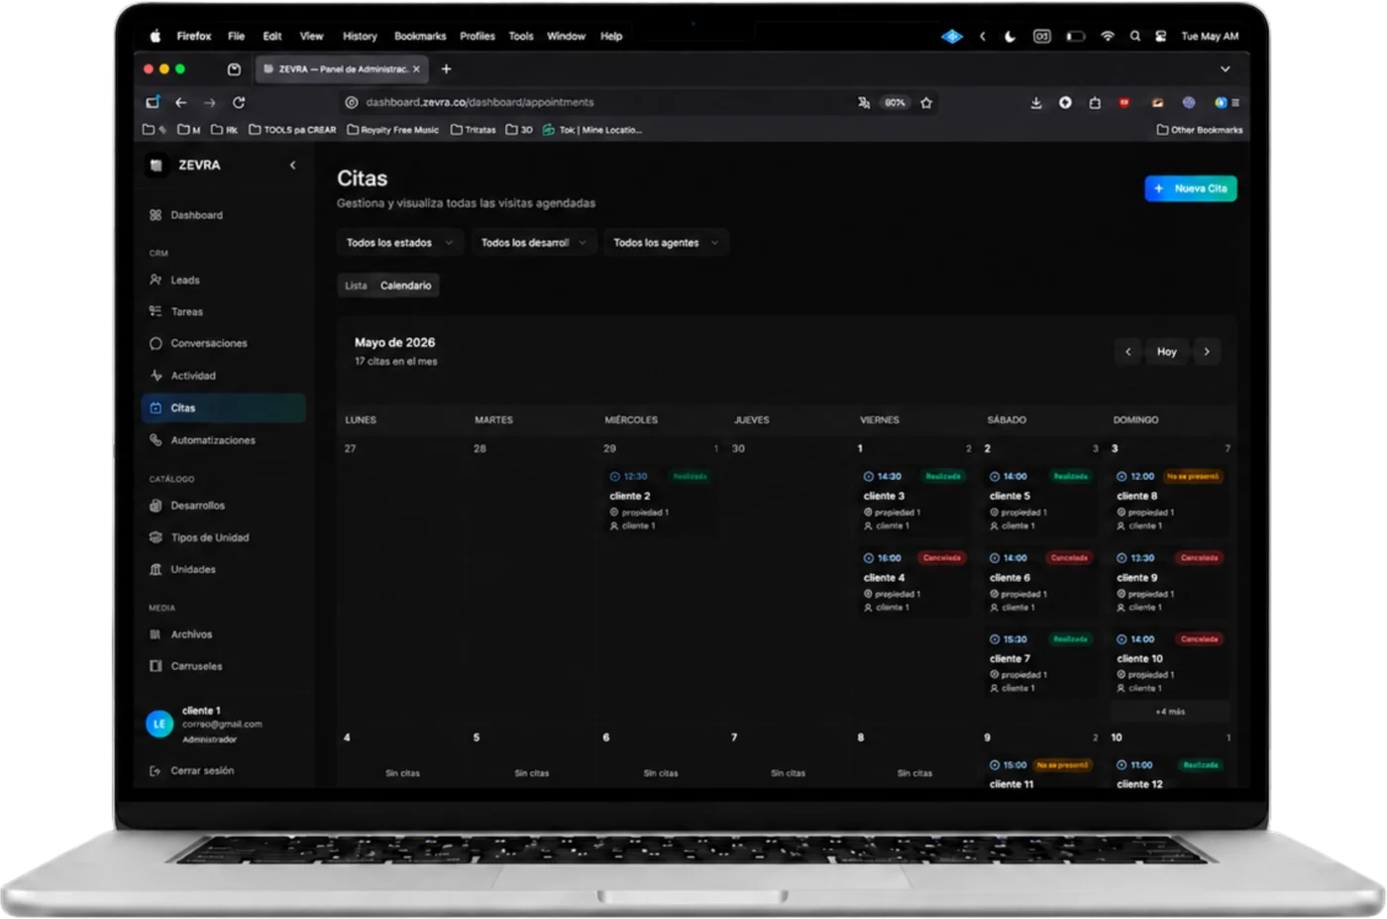This screenshot has width=1387, height=919.
Task: Switch to the Calendario view
Action: (x=406, y=286)
